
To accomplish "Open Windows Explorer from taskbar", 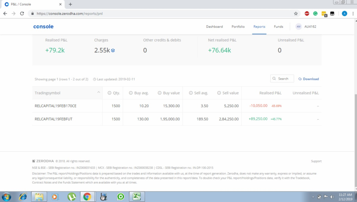I will (39, 197).
